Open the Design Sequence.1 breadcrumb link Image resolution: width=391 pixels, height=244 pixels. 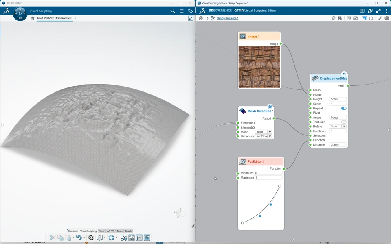[x=227, y=18]
